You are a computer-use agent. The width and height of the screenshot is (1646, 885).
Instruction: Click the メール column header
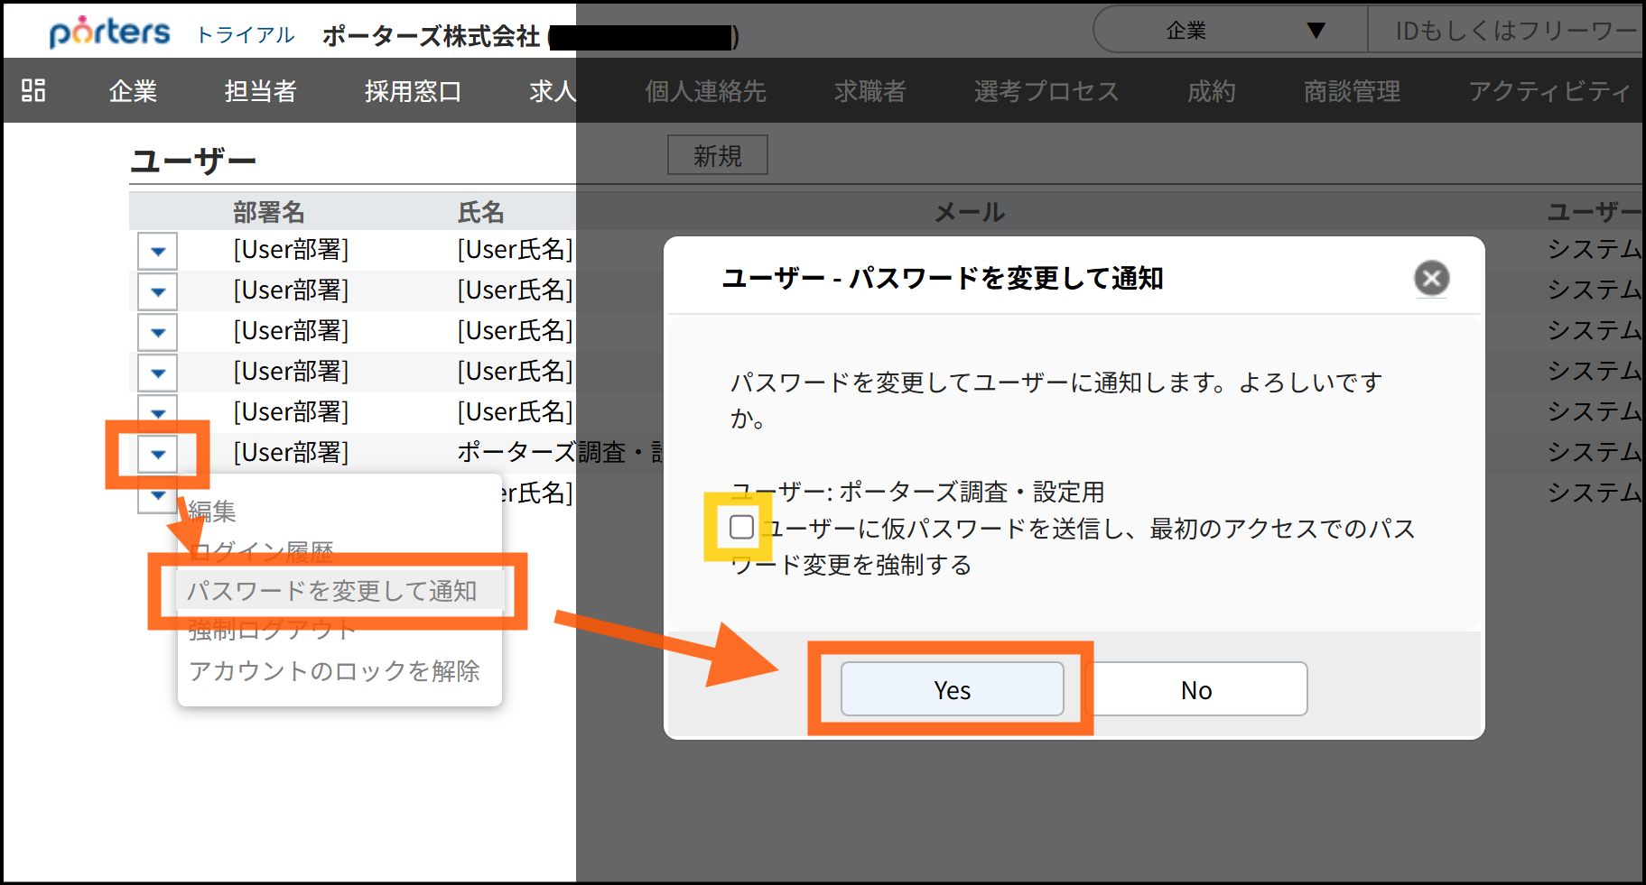coord(970,212)
